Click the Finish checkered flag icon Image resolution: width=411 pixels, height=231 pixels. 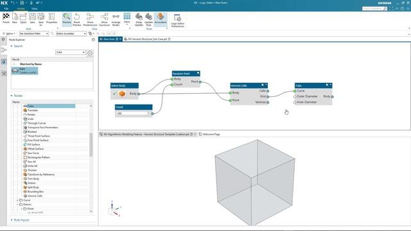point(6,17)
